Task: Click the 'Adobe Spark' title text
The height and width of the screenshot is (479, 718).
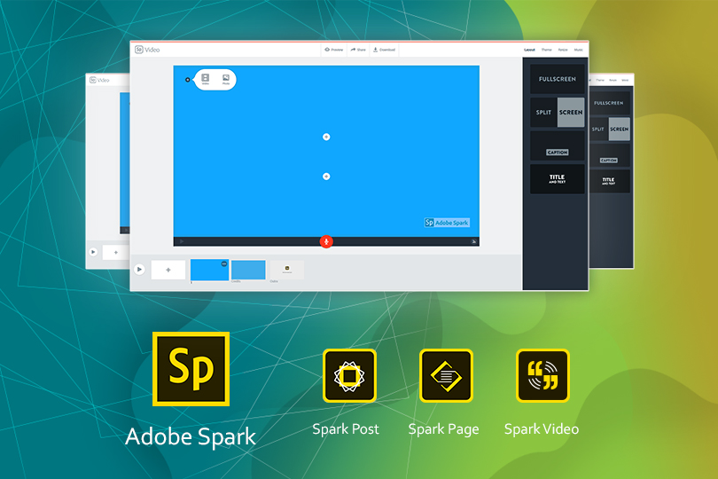Action: 191,436
